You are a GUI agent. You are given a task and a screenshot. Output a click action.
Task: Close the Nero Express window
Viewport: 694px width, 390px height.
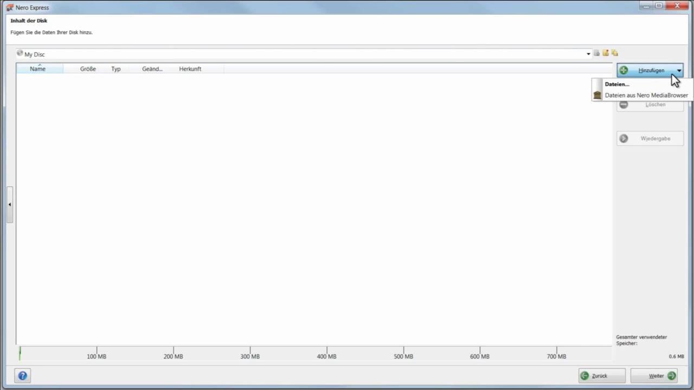tap(677, 5)
